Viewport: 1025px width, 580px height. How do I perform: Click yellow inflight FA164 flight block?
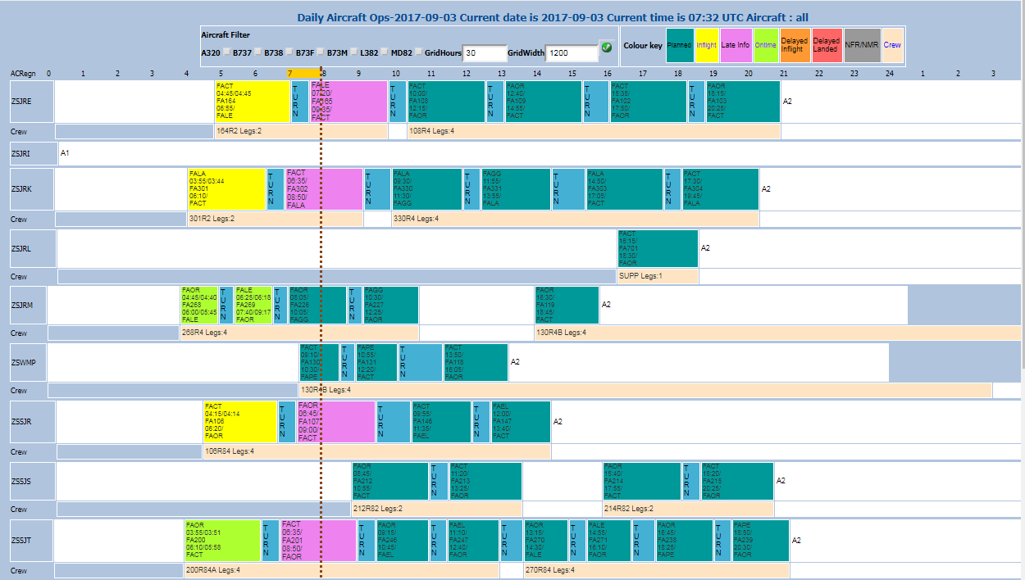coord(253,102)
